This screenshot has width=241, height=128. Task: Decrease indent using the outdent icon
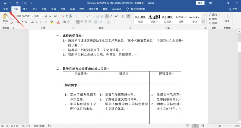(98, 16)
